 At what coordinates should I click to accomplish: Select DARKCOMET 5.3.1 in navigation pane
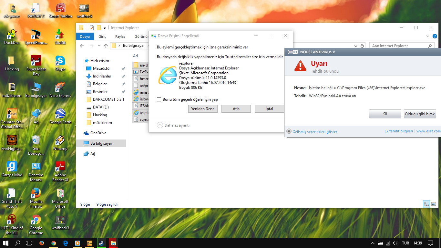pyautogui.click(x=105, y=99)
